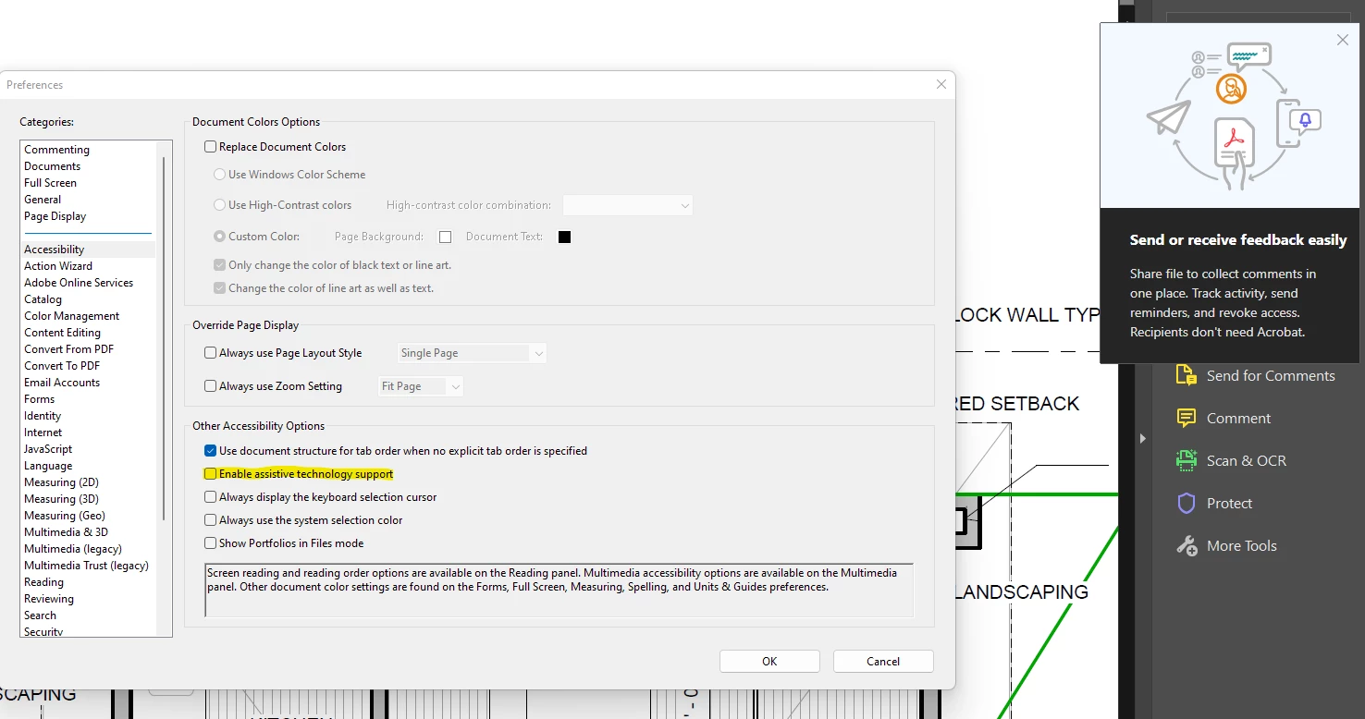The width and height of the screenshot is (1365, 719).
Task: Select the JavaScript category
Action: [48, 449]
